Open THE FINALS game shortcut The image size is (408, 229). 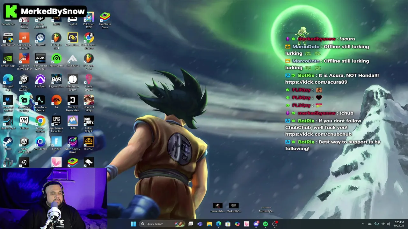tap(73, 60)
